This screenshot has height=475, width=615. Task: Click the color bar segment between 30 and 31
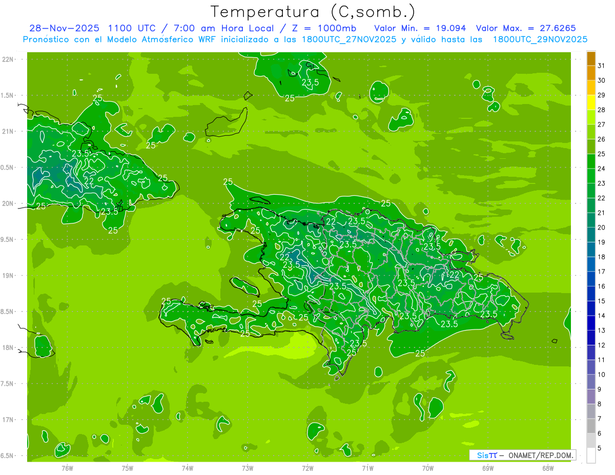coord(591,73)
